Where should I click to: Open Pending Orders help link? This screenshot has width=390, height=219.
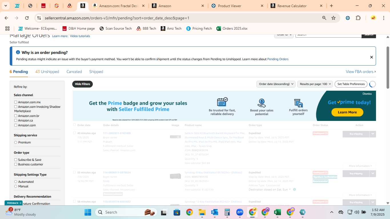click(278, 59)
